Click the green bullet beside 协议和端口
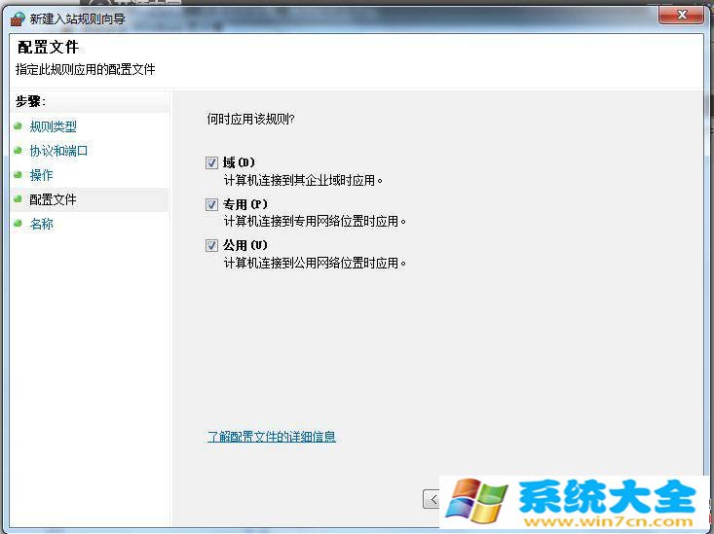The width and height of the screenshot is (714, 534). coord(18,150)
